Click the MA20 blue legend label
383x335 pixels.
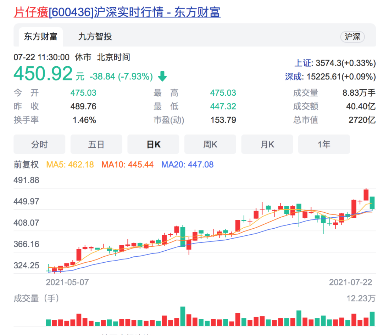pyautogui.click(x=187, y=164)
